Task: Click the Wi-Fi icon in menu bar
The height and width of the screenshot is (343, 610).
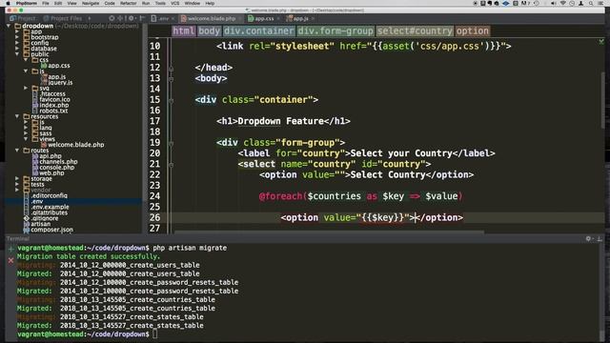Action: [562, 4]
